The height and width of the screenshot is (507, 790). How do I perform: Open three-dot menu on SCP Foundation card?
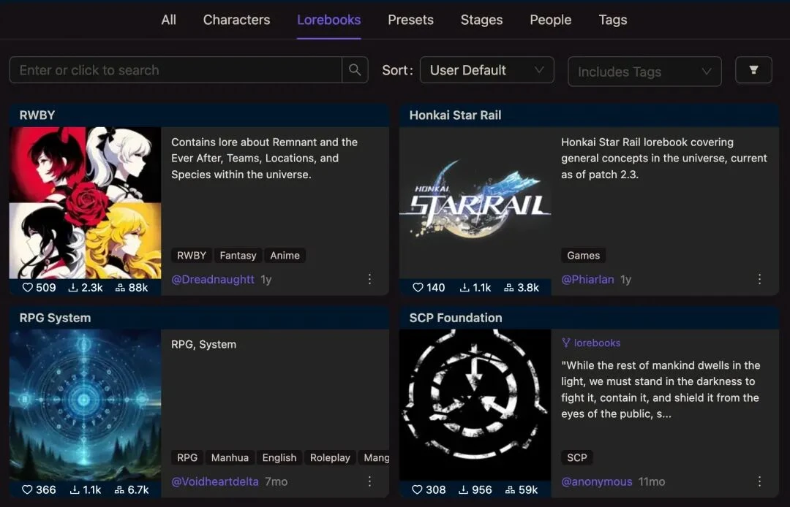click(x=759, y=481)
